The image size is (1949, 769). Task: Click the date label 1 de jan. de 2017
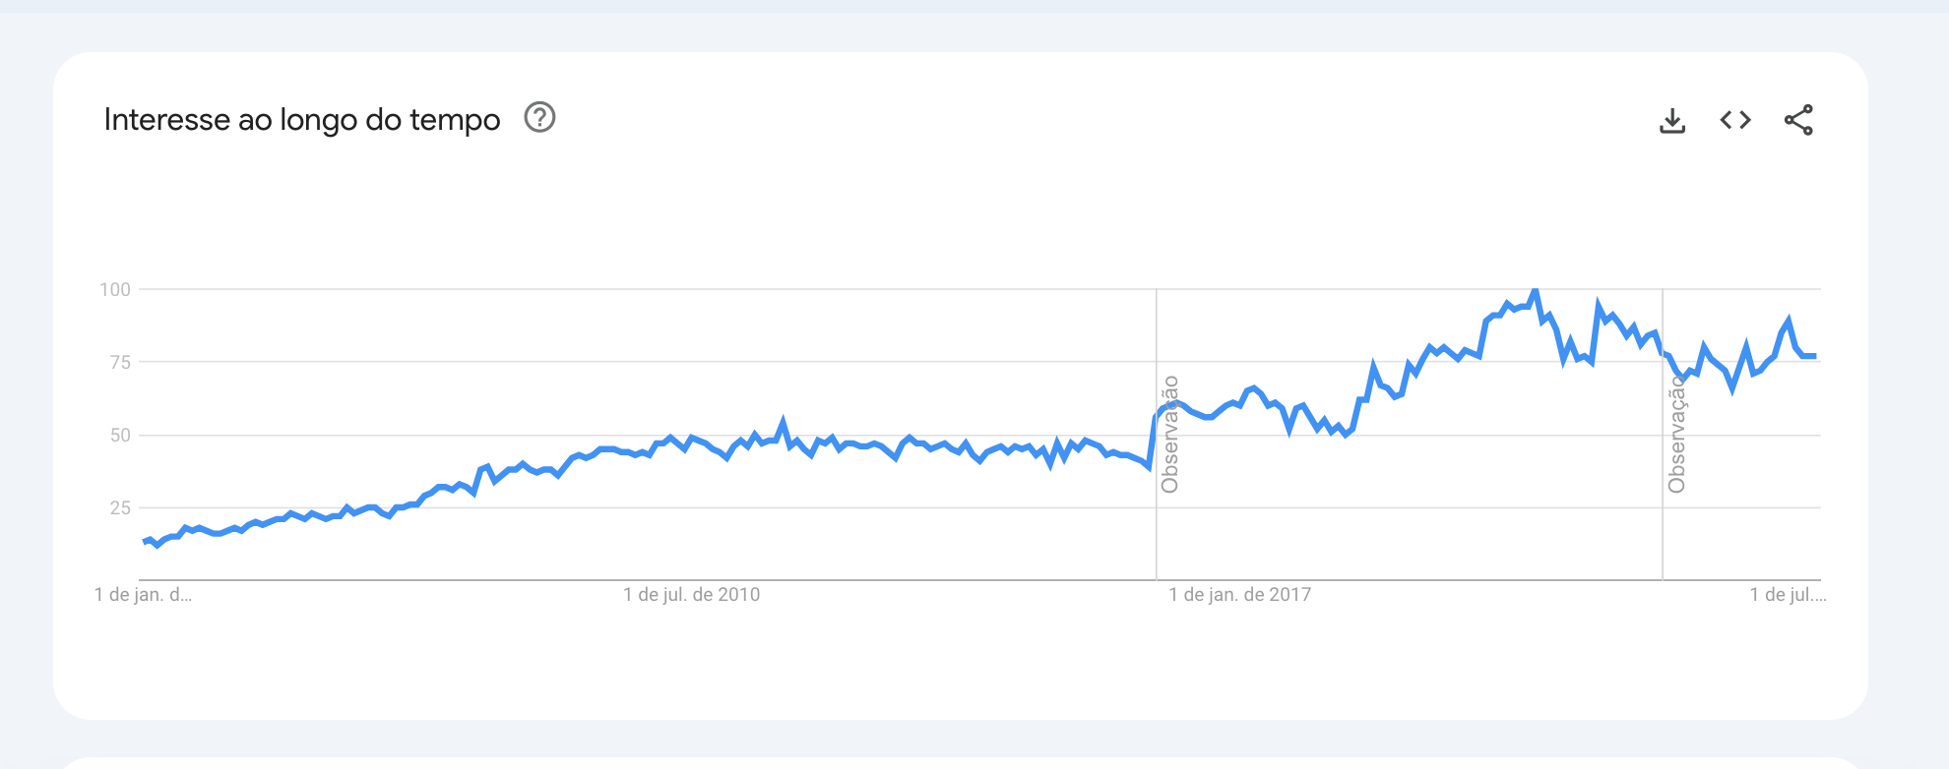(x=1239, y=594)
